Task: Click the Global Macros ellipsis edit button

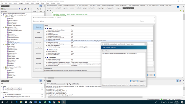Action: (152, 41)
